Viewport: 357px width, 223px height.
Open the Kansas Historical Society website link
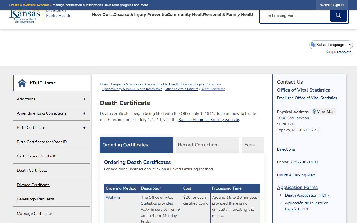209,120
